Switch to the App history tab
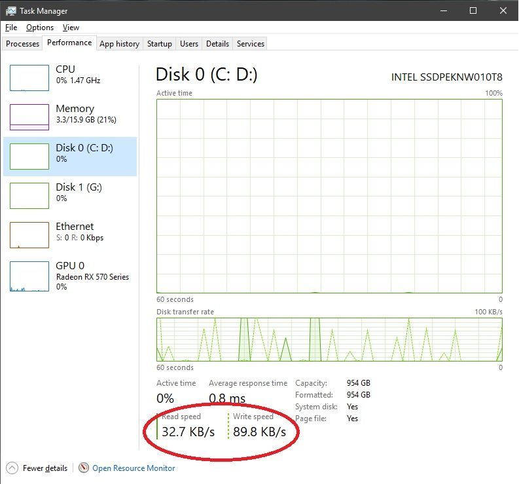This screenshot has width=519, height=484. coord(119,44)
